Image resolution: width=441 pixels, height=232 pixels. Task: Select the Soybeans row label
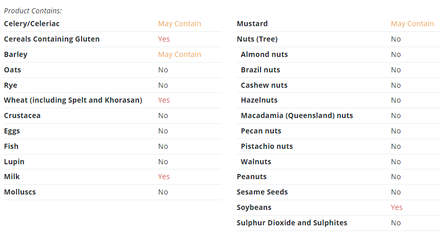pyautogui.click(x=254, y=207)
